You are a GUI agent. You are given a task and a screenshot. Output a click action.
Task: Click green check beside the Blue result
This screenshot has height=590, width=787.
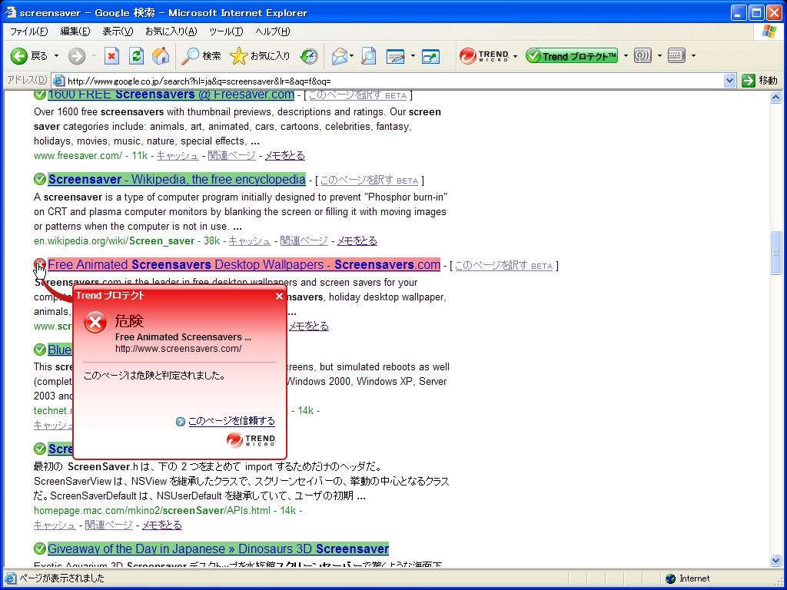pyautogui.click(x=40, y=350)
